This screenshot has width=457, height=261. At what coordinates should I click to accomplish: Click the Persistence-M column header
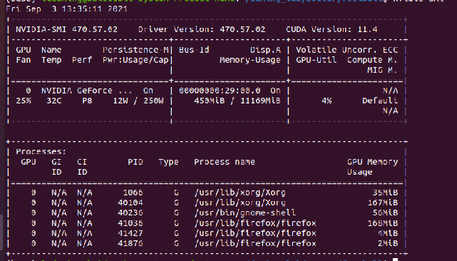[x=135, y=50]
